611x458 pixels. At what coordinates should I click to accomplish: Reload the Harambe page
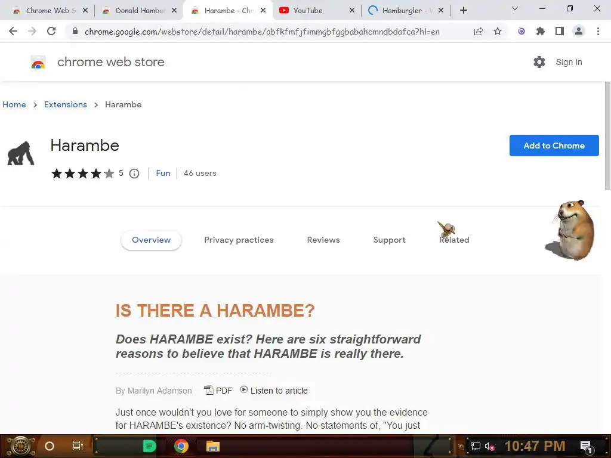click(x=51, y=31)
